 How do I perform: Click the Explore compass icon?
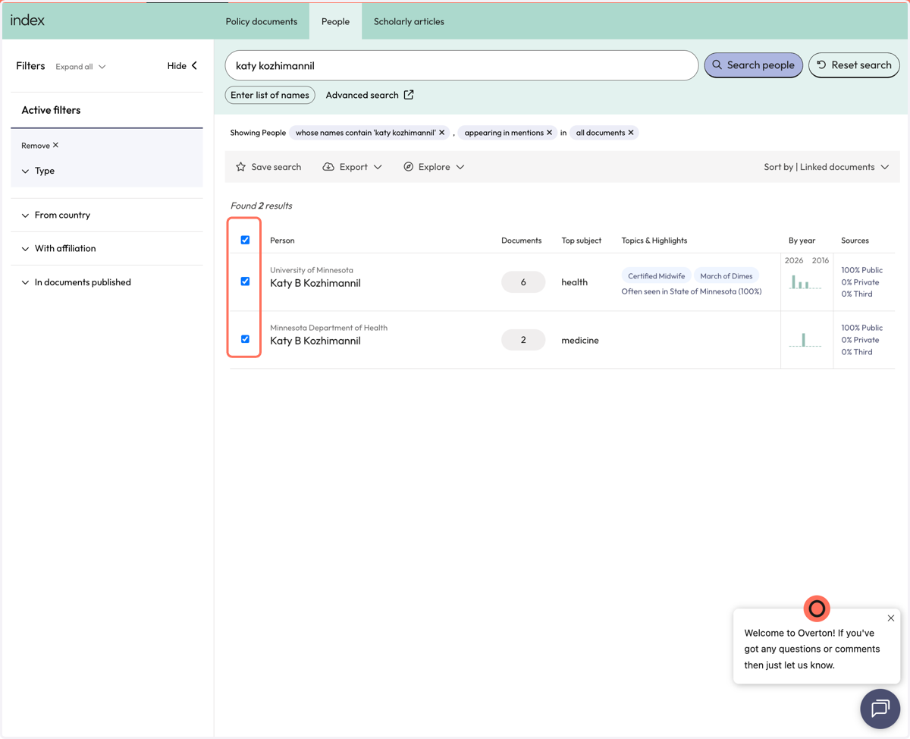(x=409, y=167)
